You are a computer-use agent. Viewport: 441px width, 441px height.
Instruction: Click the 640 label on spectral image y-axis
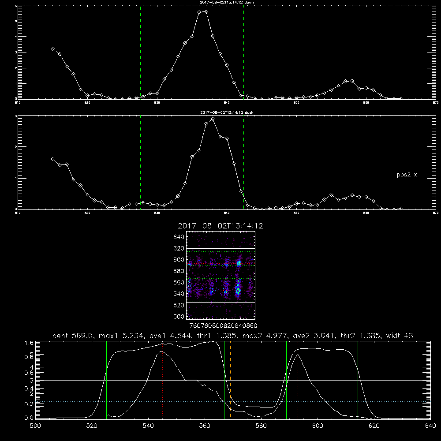[x=179, y=237]
